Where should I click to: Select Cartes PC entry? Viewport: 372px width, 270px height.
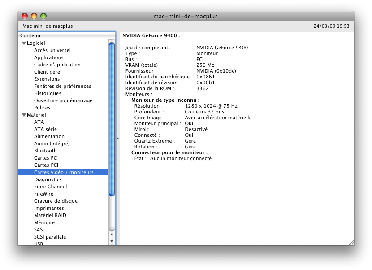[x=45, y=158]
